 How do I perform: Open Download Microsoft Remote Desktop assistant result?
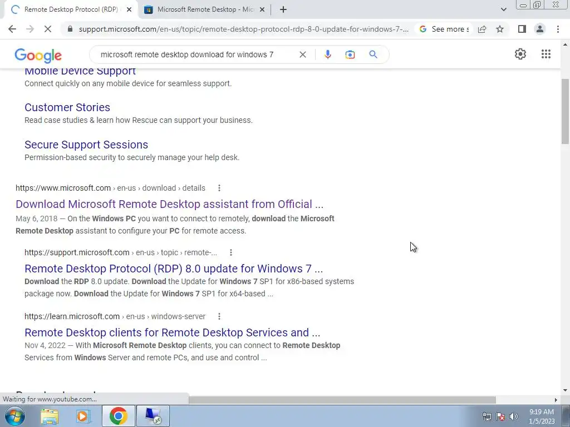[169, 204]
